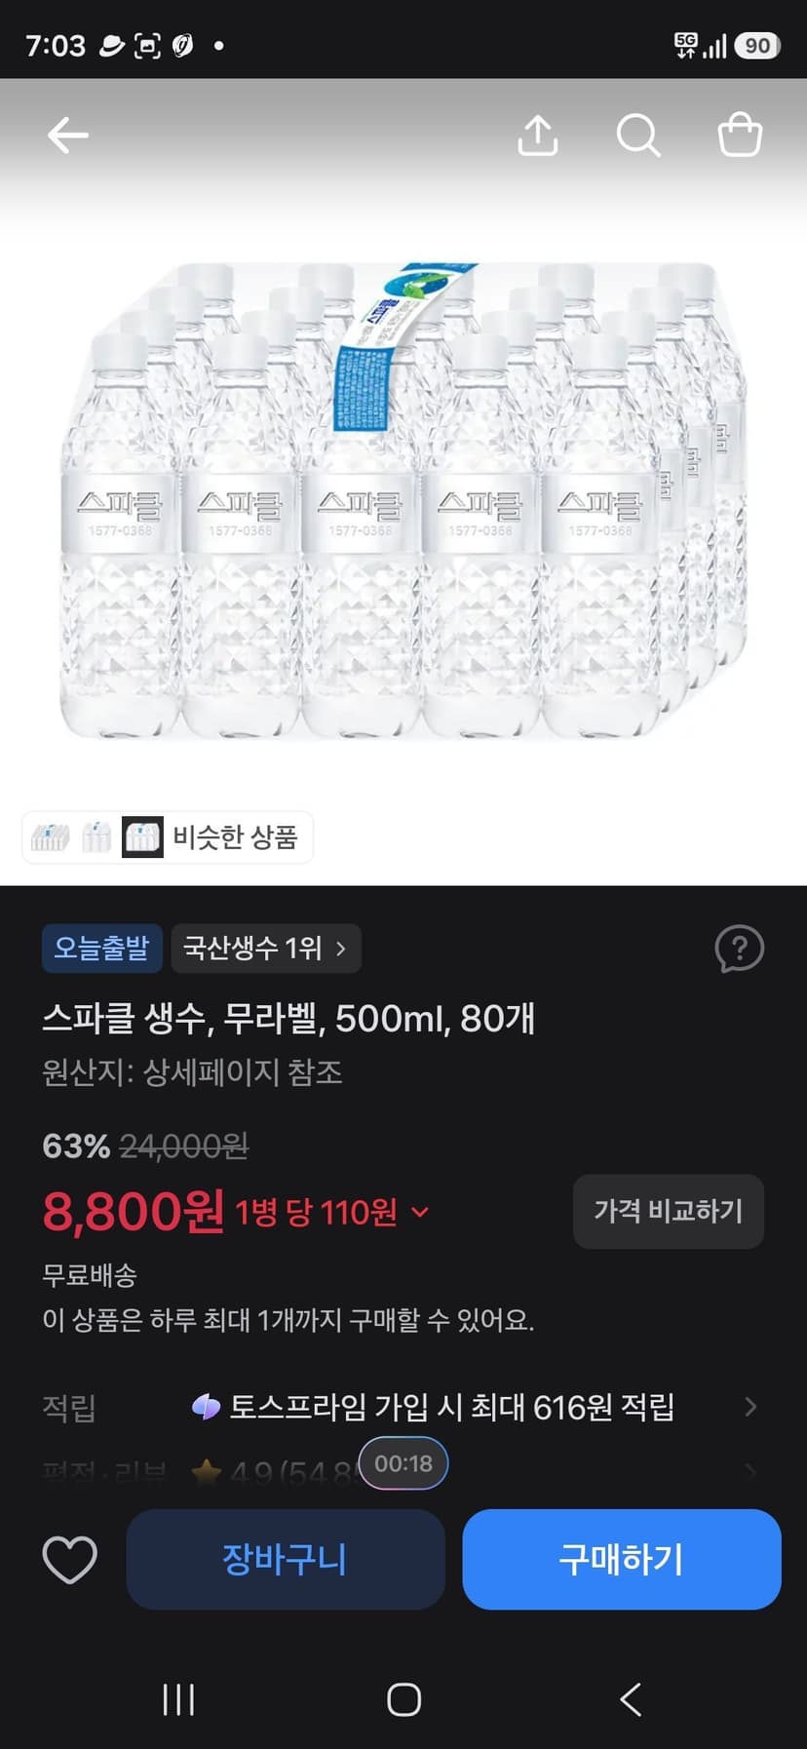Image resolution: width=807 pixels, height=1749 pixels.
Task: Expand the 1병 당 110원 price dropdown
Action: (x=420, y=1212)
